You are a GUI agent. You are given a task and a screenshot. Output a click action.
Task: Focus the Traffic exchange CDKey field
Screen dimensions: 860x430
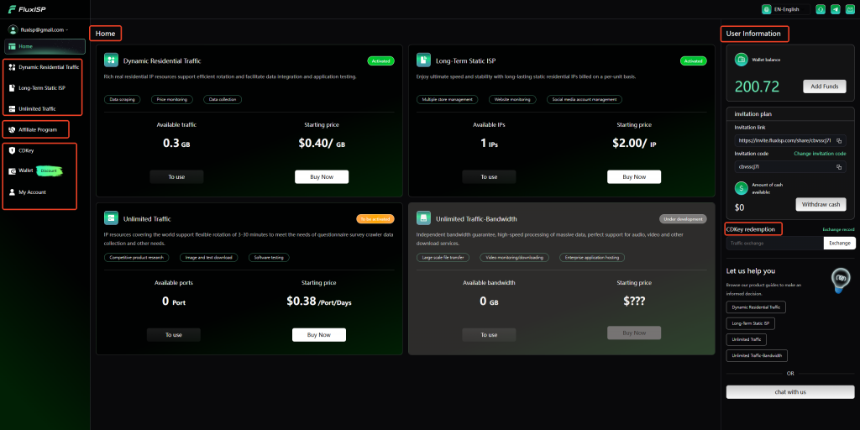coord(774,243)
